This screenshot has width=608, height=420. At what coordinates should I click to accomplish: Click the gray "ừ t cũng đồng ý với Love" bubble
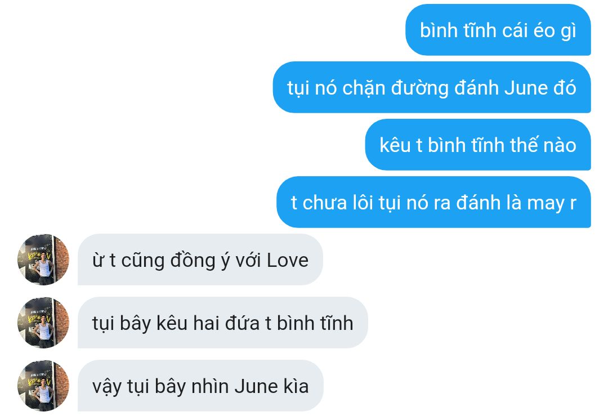200,260
